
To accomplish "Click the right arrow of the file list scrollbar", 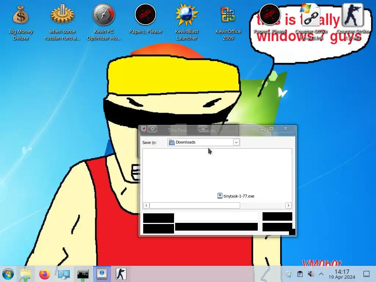I will [x=288, y=206].
